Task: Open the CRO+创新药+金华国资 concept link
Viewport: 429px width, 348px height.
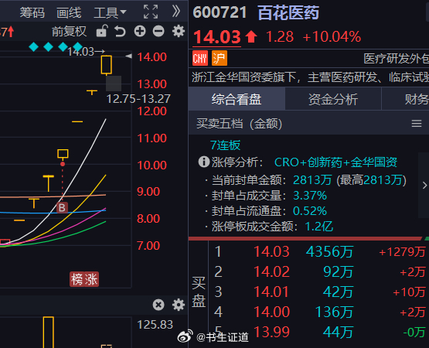Action: point(335,162)
